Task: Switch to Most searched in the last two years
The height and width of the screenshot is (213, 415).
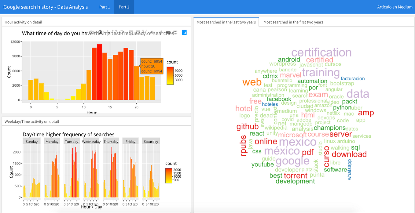Action: pyautogui.click(x=226, y=22)
